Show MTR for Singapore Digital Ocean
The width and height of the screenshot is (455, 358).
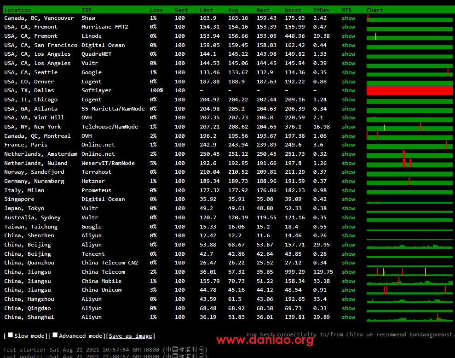pos(348,199)
